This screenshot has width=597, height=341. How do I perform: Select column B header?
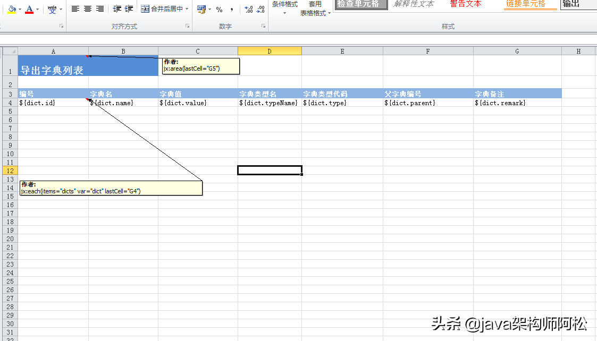pyautogui.click(x=123, y=51)
